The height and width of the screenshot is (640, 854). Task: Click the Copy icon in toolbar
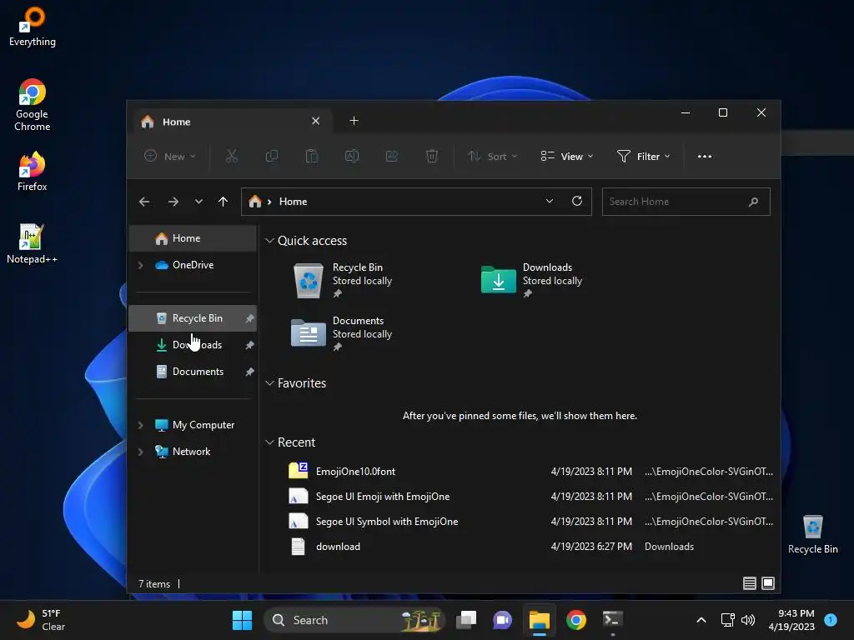[271, 156]
